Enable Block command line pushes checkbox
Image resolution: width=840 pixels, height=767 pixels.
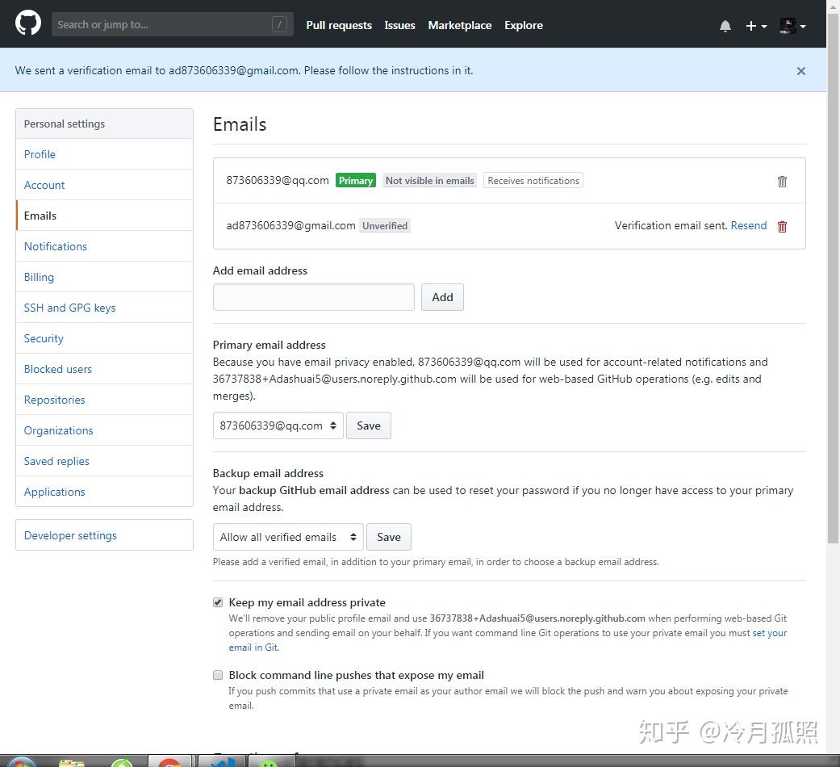click(218, 675)
